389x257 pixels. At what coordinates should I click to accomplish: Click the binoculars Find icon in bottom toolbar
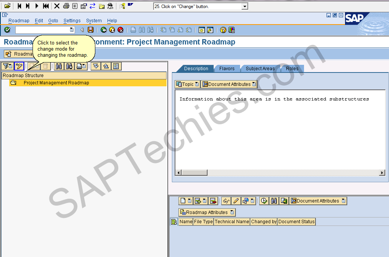274,201
